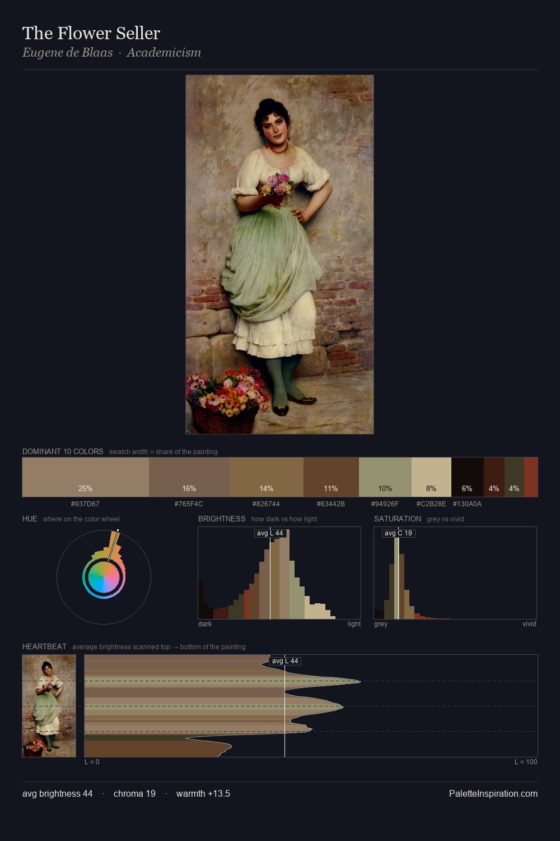Click the 11% brown swatch #63442B
Image resolution: width=560 pixels, height=841 pixels.
coord(331,477)
